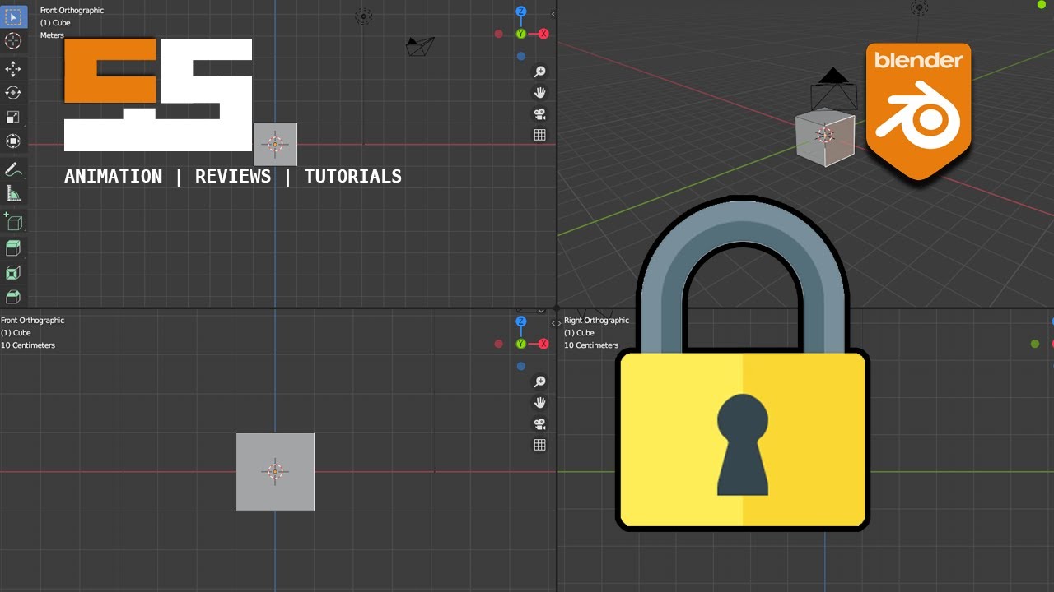Toggle orthographic grid icon in bottom-left viewport
This screenshot has width=1054, height=592.
pyautogui.click(x=540, y=445)
